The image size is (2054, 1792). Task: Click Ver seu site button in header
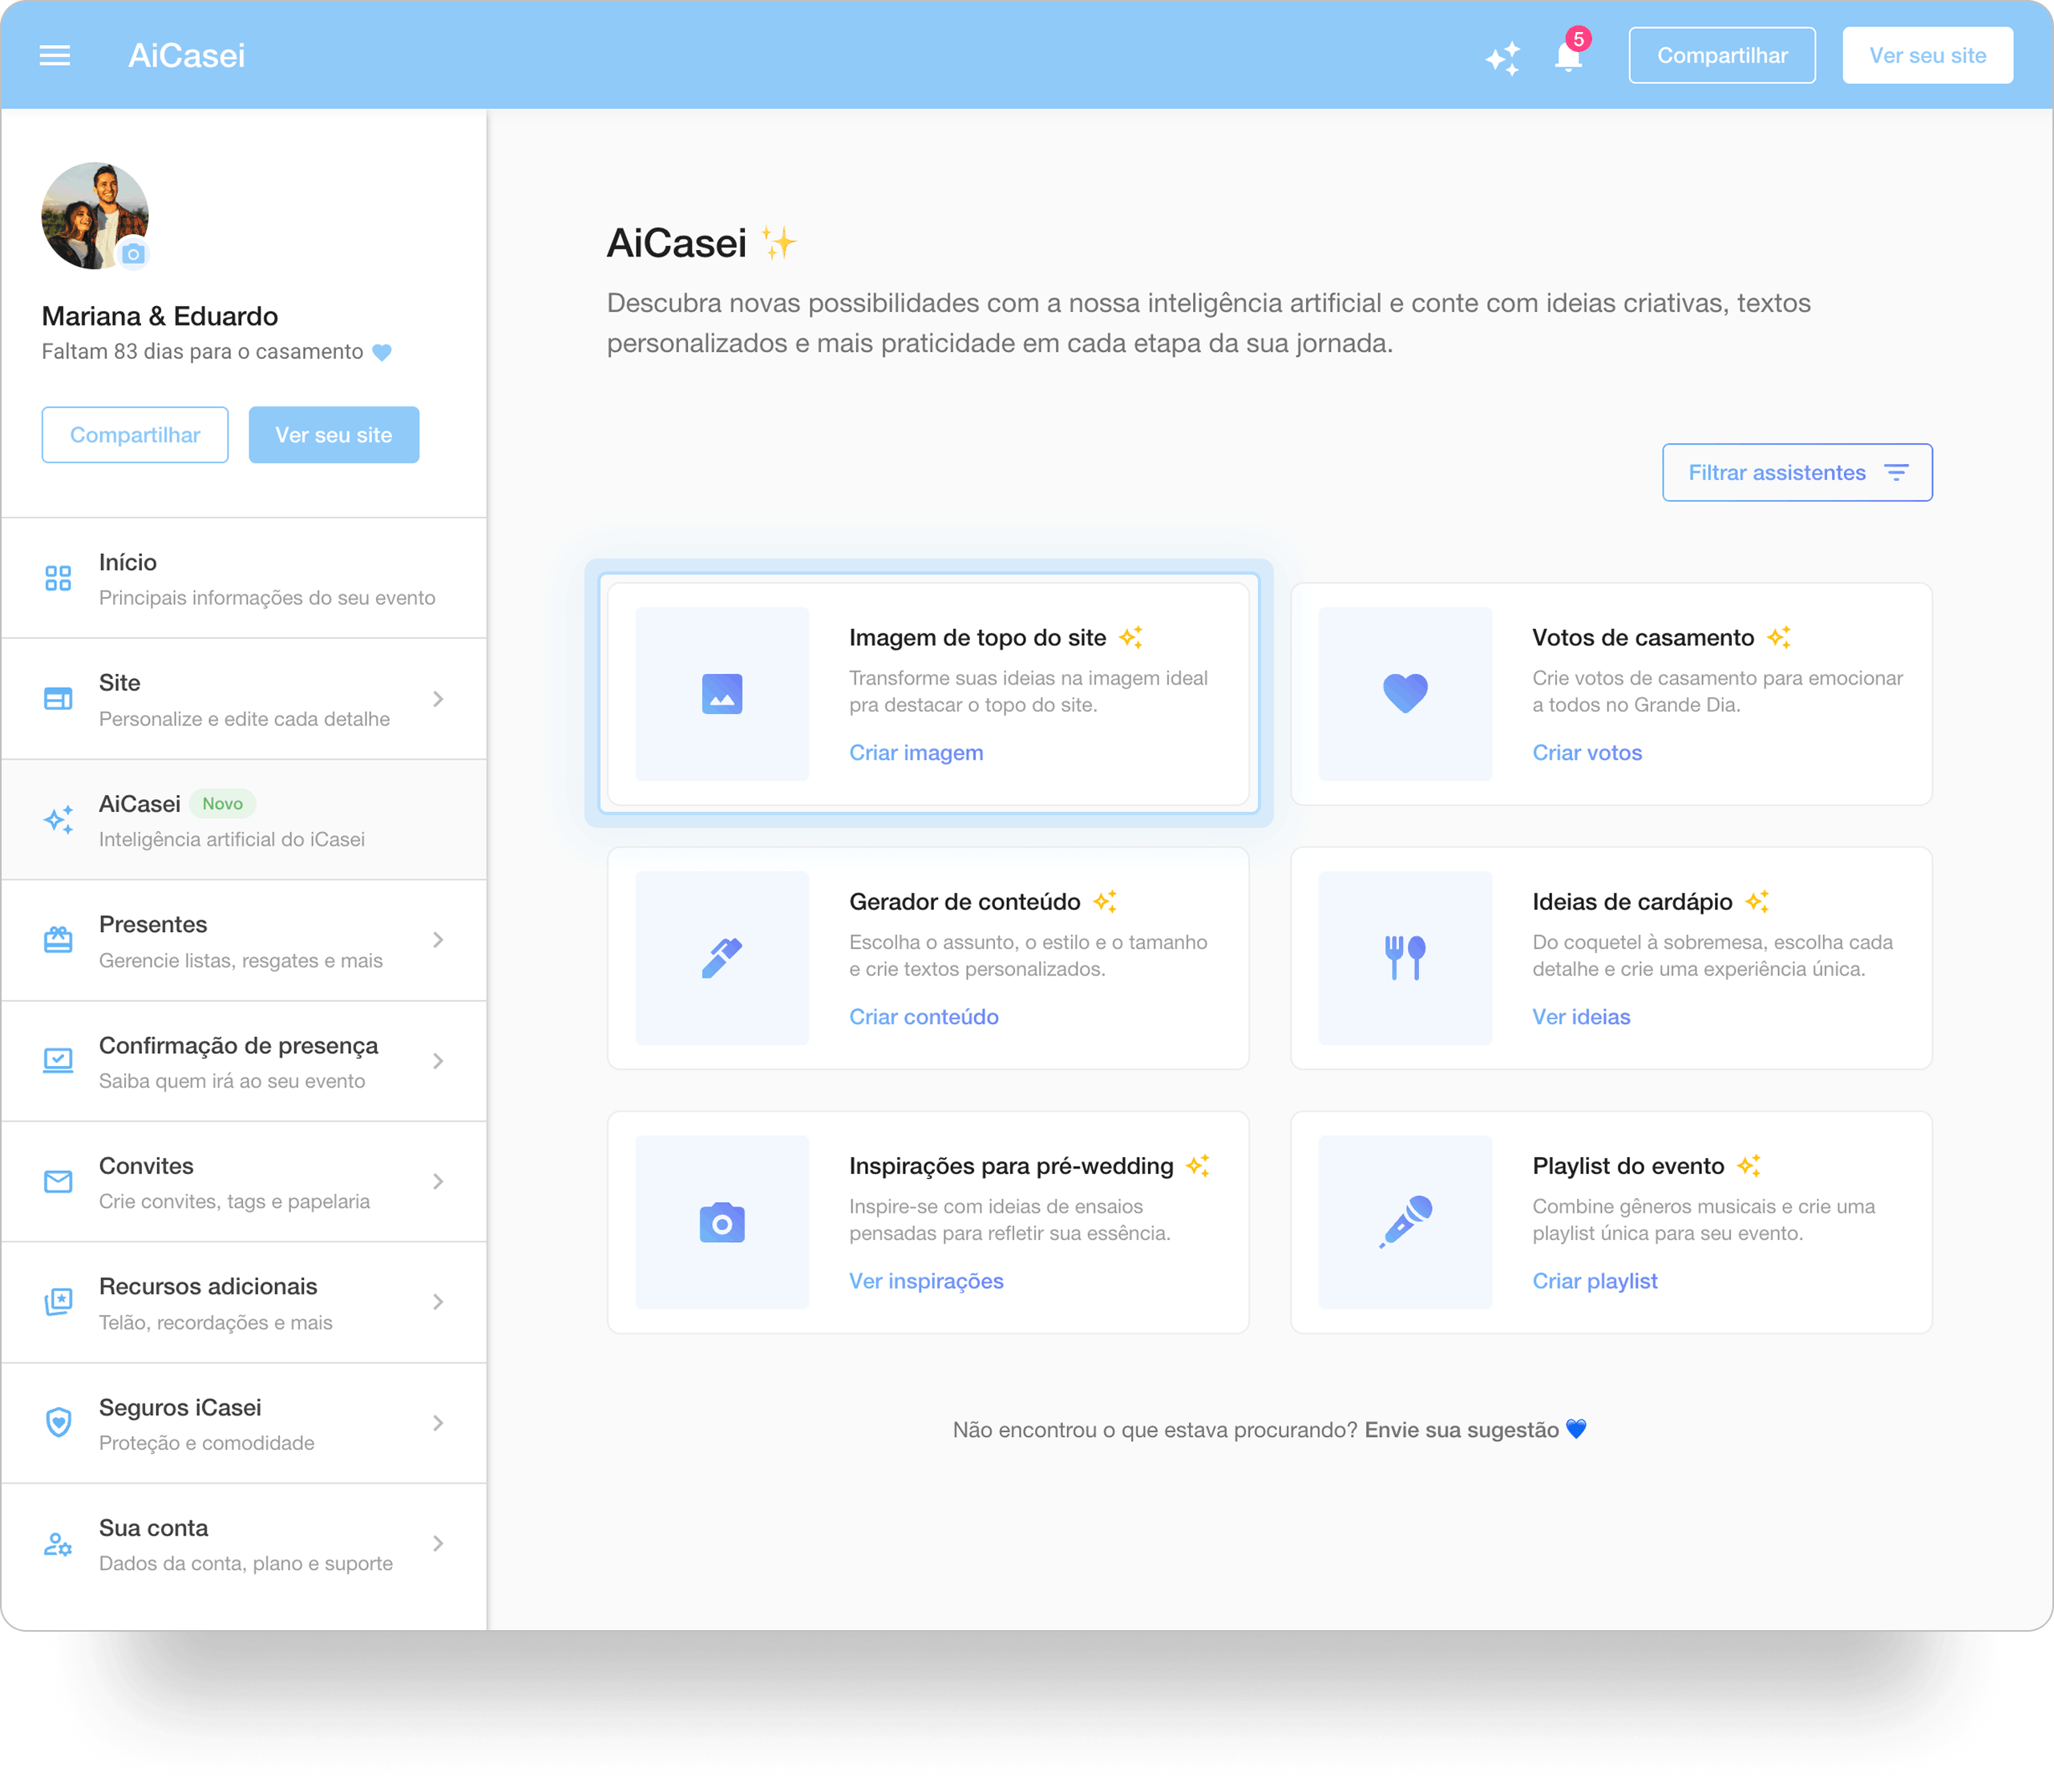tap(1927, 56)
